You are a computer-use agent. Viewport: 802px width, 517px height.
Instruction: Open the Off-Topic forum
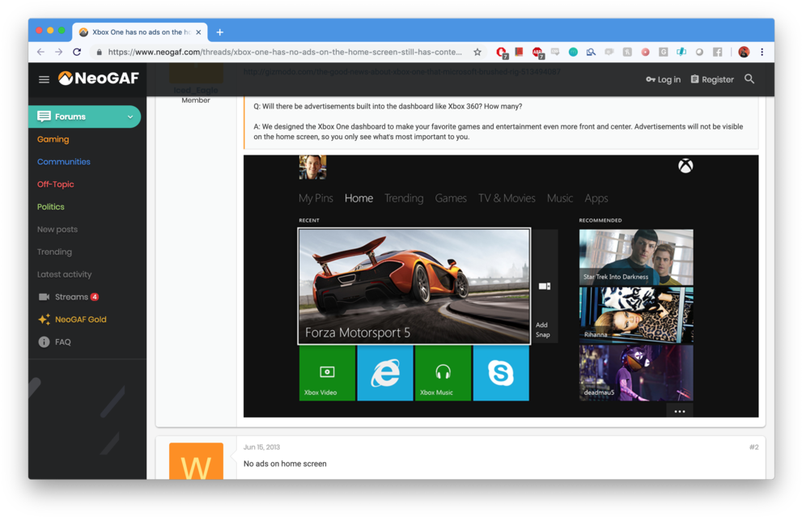[55, 184]
